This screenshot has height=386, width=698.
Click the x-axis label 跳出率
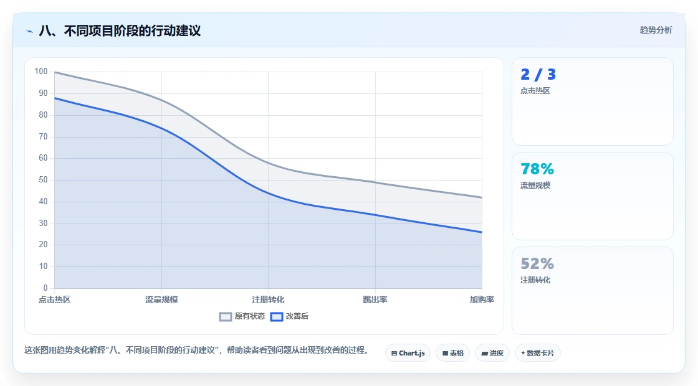coord(375,299)
